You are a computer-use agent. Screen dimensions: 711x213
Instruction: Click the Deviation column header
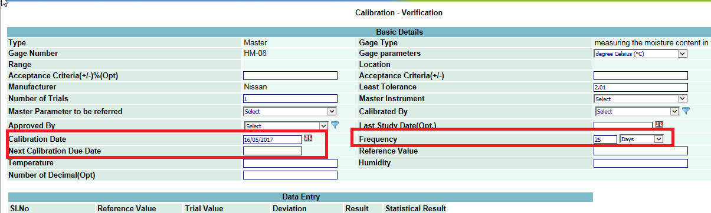point(290,208)
